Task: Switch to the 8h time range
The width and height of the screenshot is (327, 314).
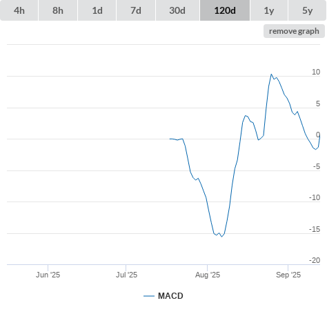Action: 58,10
